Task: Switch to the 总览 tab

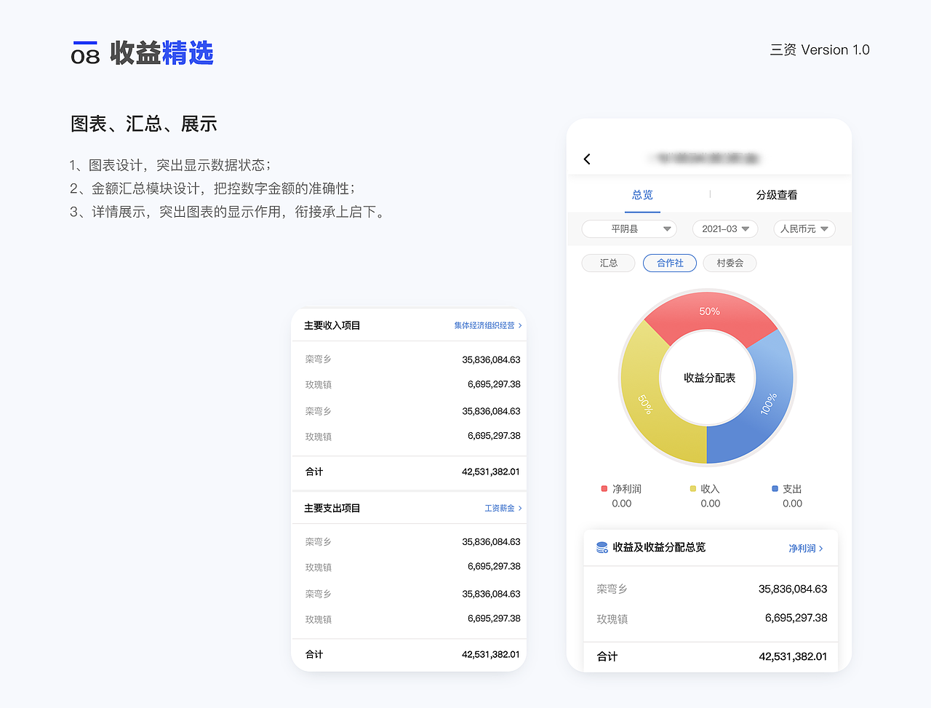Action: [x=642, y=195]
